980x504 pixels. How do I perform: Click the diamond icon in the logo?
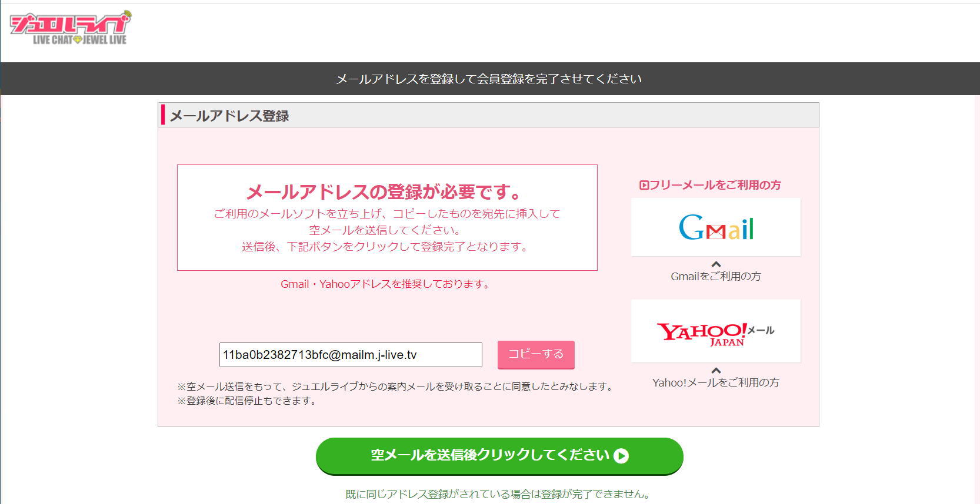click(78, 40)
